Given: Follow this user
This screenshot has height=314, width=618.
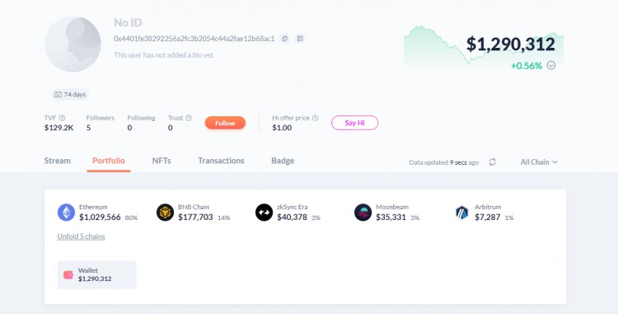Looking at the screenshot, I should pyautogui.click(x=225, y=123).
